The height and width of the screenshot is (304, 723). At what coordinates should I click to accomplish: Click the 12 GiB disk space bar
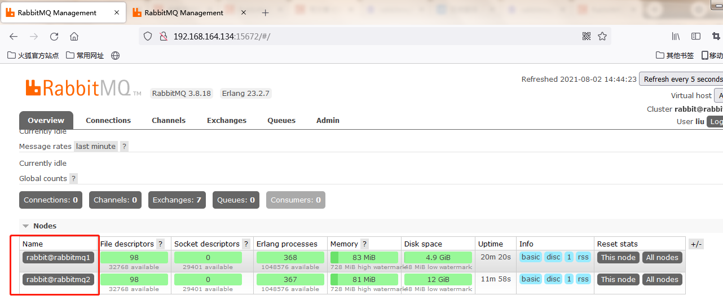click(438, 279)
